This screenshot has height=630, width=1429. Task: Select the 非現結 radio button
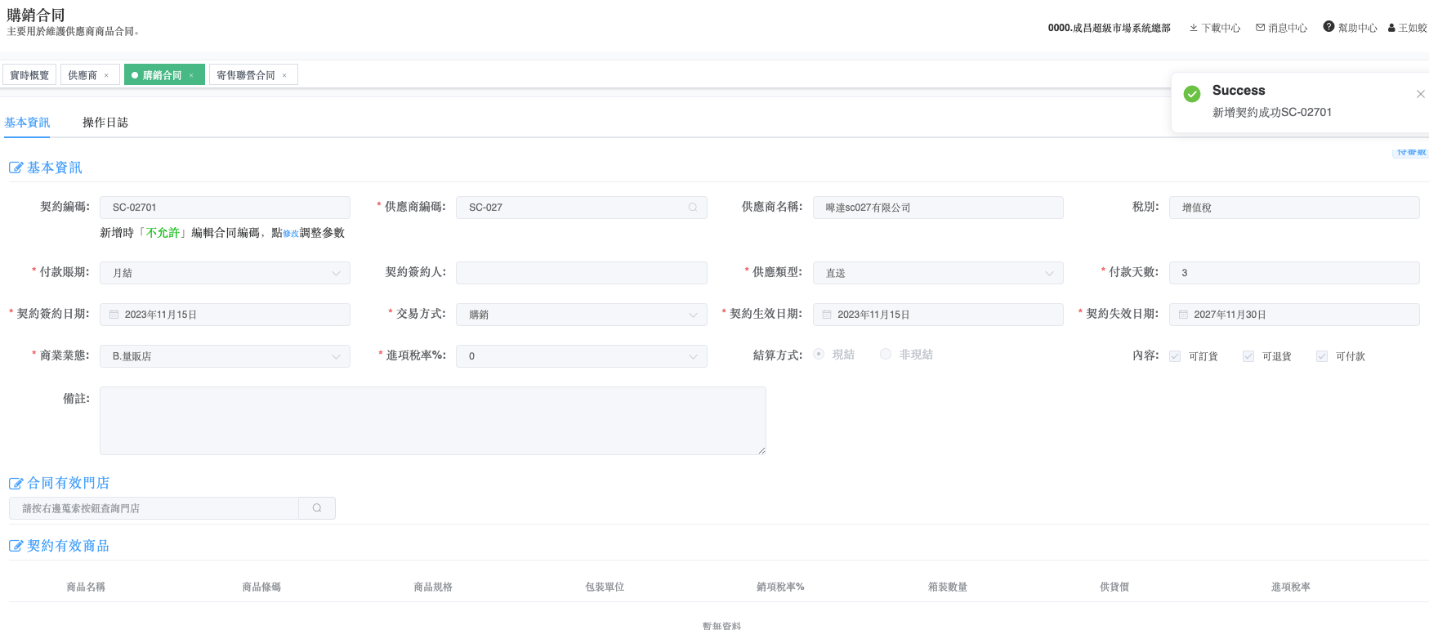(x=886, y=355)
